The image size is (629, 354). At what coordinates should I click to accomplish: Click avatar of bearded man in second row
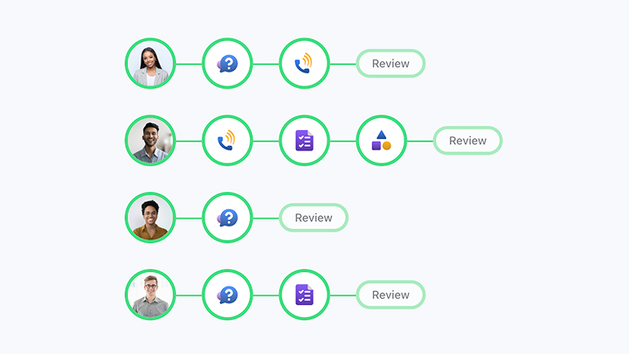tap(150, 141)
